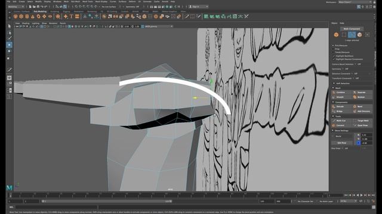Click the Polygon Cone shelf icon

pyautogui.click(x=33, y=16)
